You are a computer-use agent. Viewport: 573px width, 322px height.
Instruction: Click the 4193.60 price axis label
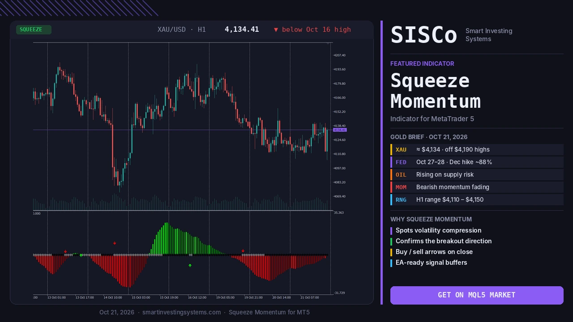pyautogui.click(x=339, y=69)
